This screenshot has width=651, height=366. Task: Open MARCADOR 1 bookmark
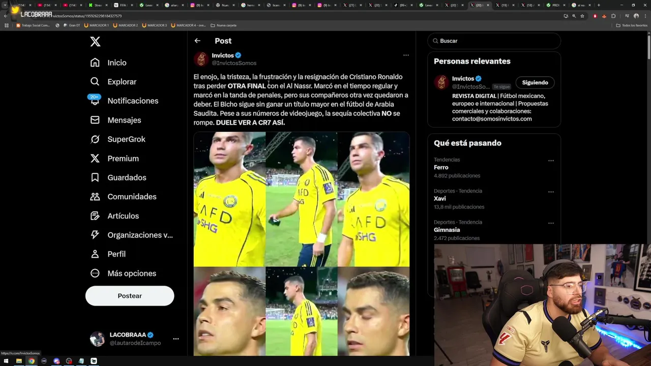point(96,25)
